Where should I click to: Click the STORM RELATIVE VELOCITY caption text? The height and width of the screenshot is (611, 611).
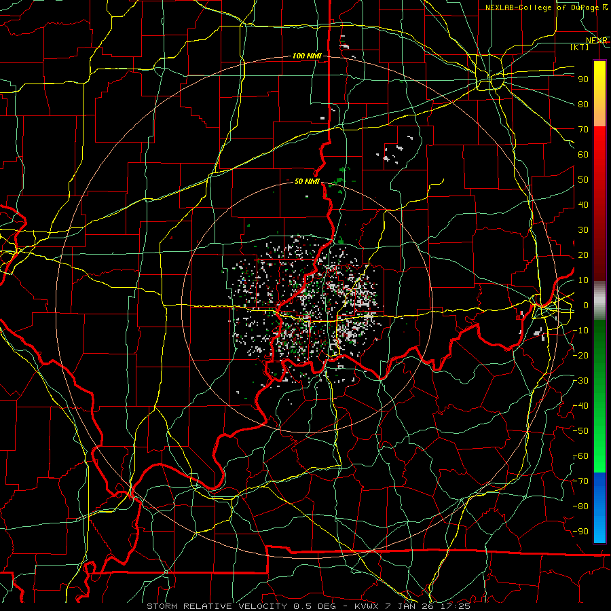(x=217, y=606)
